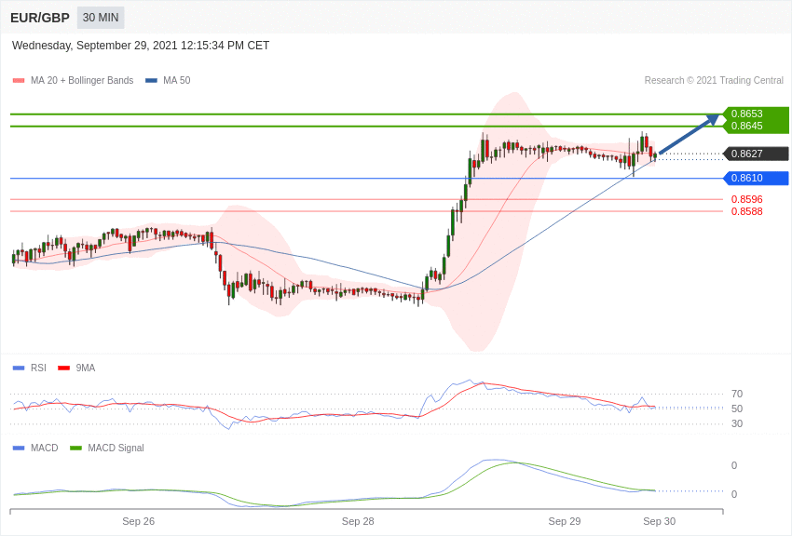Click the '9MA' legend label
Viewport: 792px width, 536px height.
86,368
